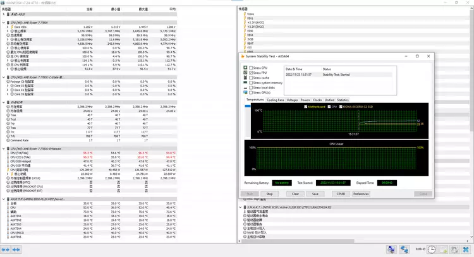Click the save report sheet icon in HWiNFO bottom bar
Image resolution: width=474 pixels, height=257 pixels.
tap(444, 249)
